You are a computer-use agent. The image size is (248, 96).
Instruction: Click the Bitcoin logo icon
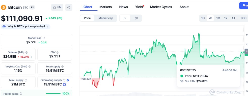click(4, 7)
